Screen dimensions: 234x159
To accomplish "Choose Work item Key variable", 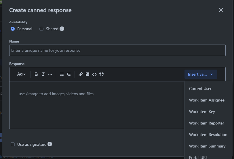I will (208, 112).
